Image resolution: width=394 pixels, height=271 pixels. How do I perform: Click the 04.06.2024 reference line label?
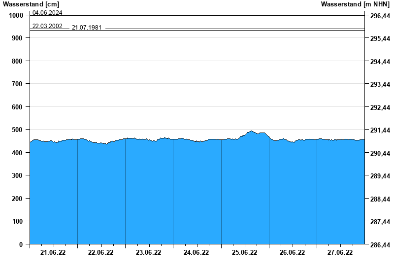(47, 13)
